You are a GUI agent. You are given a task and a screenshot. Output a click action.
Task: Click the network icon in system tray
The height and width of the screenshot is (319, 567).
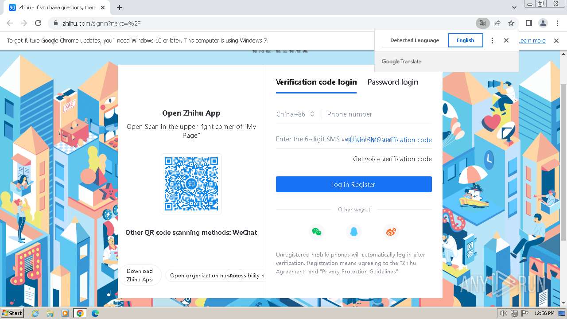(x=514, y=313)
